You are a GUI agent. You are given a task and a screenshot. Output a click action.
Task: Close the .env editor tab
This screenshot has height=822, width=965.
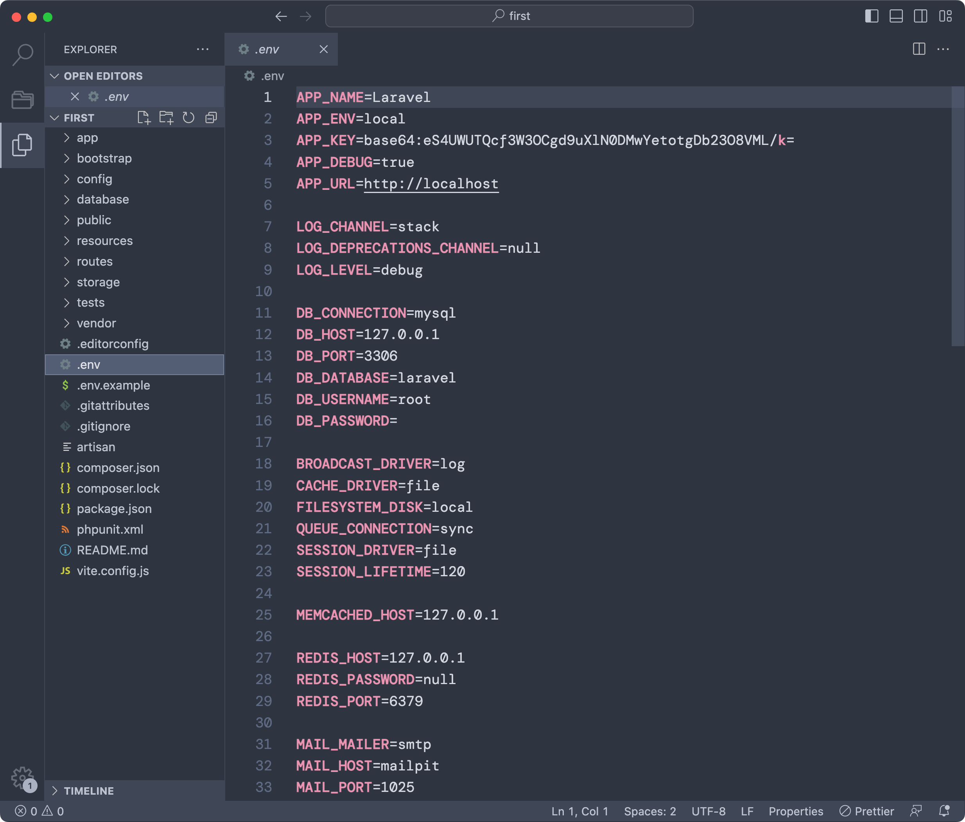point(324,49)
